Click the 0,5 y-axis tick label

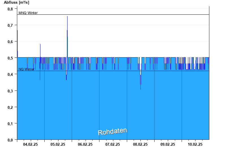click(10, 58)
